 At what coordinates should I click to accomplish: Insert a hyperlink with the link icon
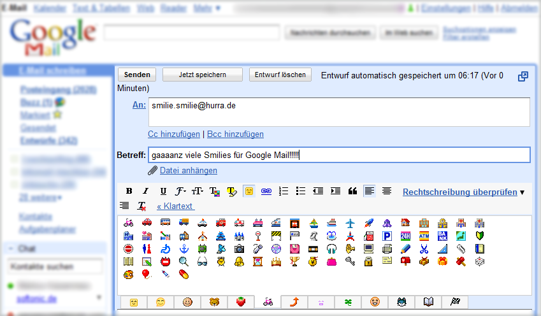266,191
